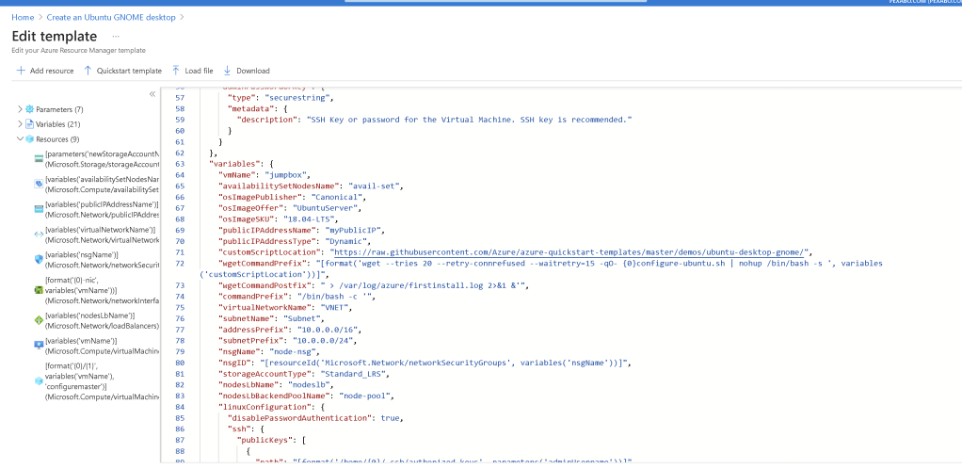962x469 pixels.
Task: Click the "avail-set" value on line 65
Action: tap(375, 186)
